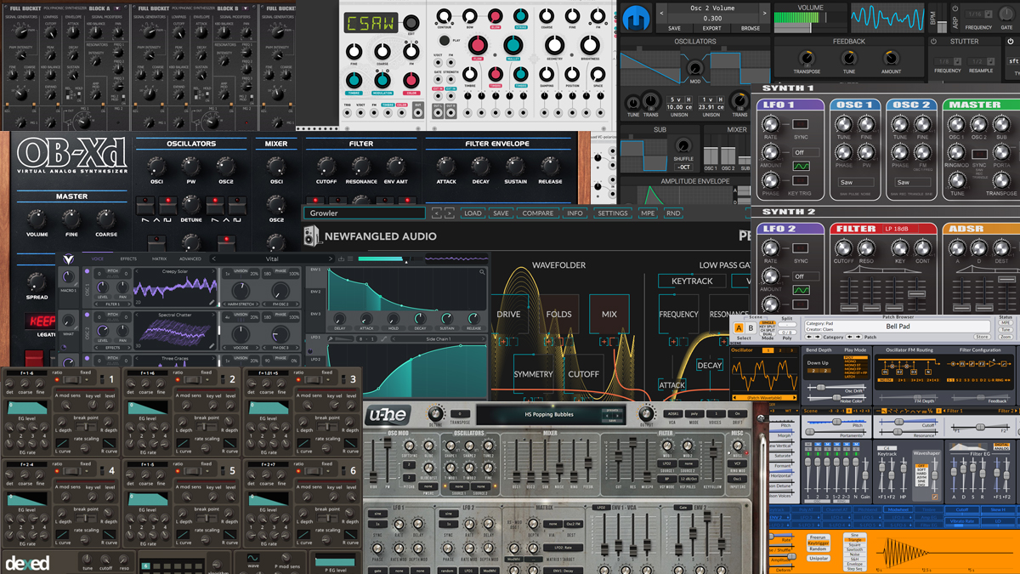
Task: Click the COMPARE button
Action: pos(537,213)
